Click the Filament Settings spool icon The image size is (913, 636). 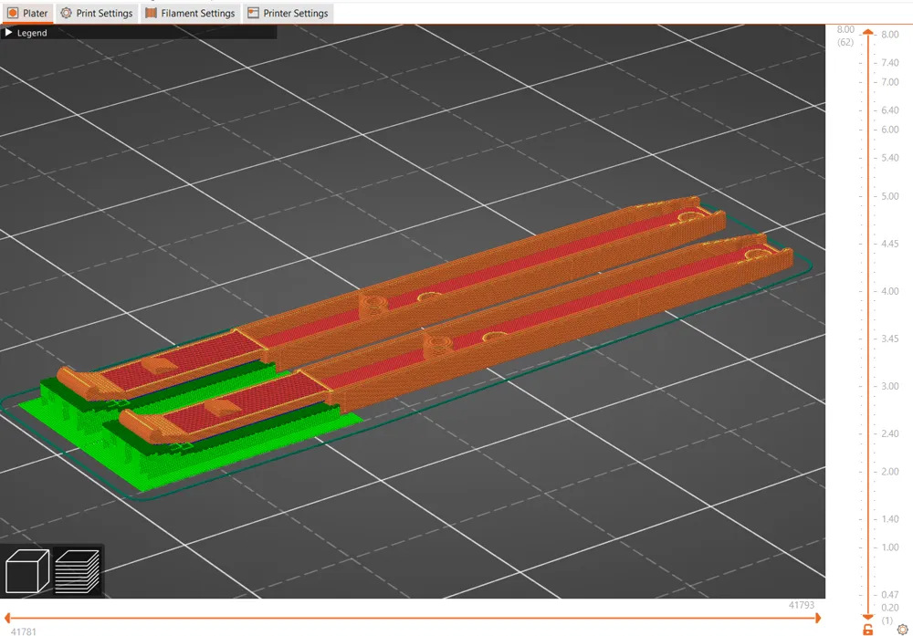point(151,13)
